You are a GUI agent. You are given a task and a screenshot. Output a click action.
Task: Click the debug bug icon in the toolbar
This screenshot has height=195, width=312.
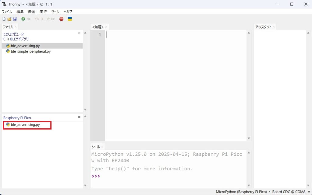[x=29, y=19]
